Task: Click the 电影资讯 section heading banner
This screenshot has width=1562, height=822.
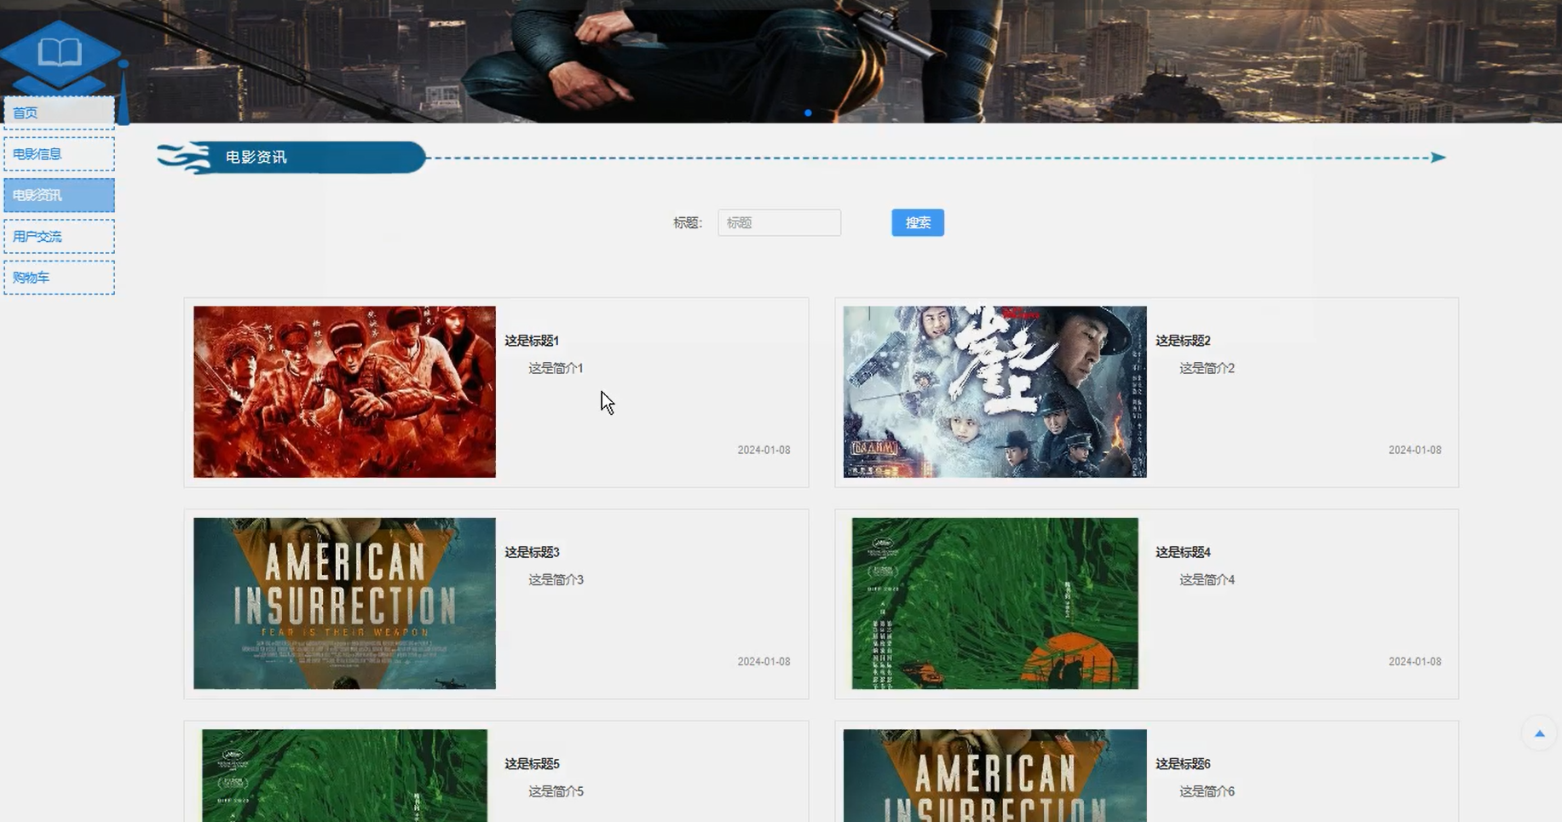Action: (x=291, y=158)
